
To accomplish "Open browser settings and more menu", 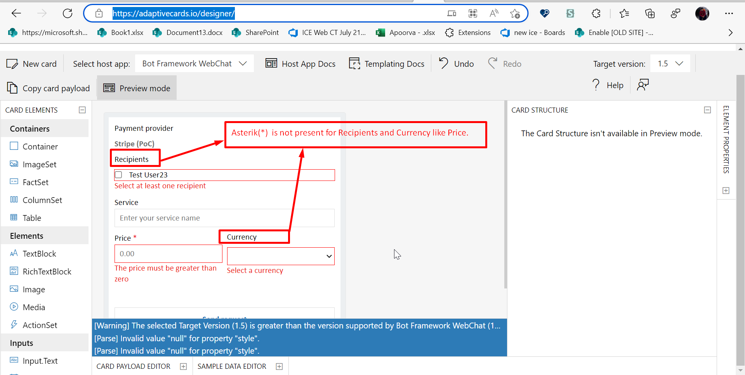I will coord(729,14).
